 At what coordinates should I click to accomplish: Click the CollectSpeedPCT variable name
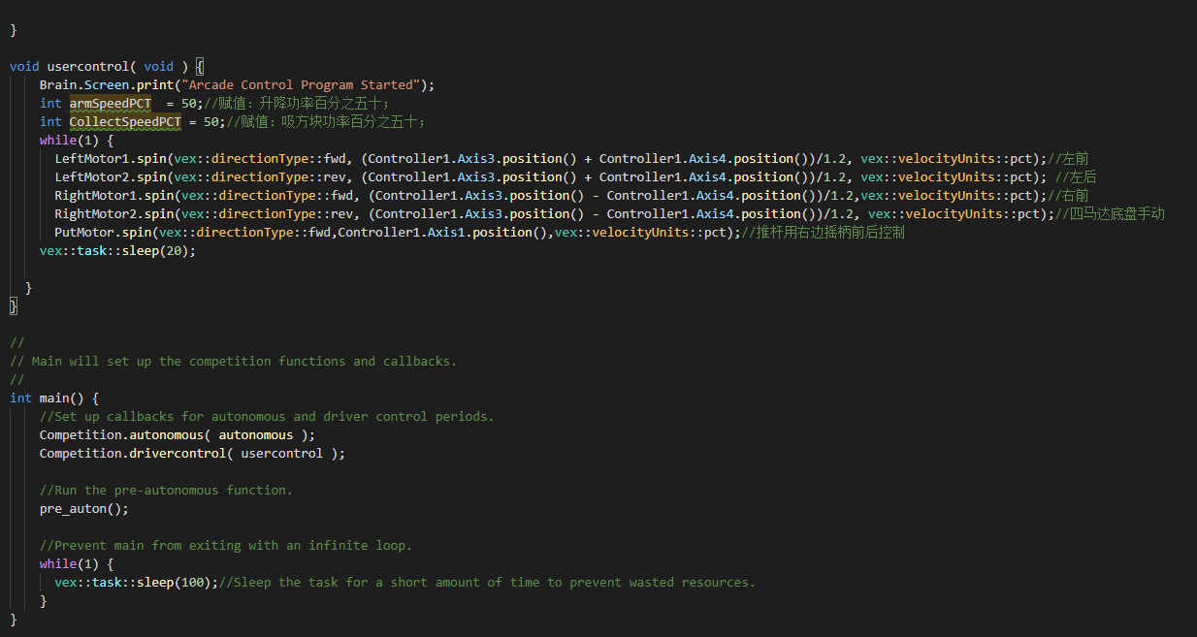tap(125, 121)
